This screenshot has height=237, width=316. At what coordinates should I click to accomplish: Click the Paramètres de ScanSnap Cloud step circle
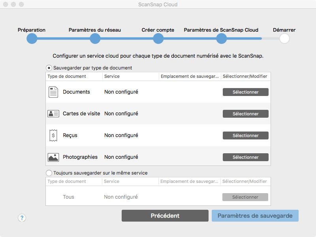[x=221, y=38]
